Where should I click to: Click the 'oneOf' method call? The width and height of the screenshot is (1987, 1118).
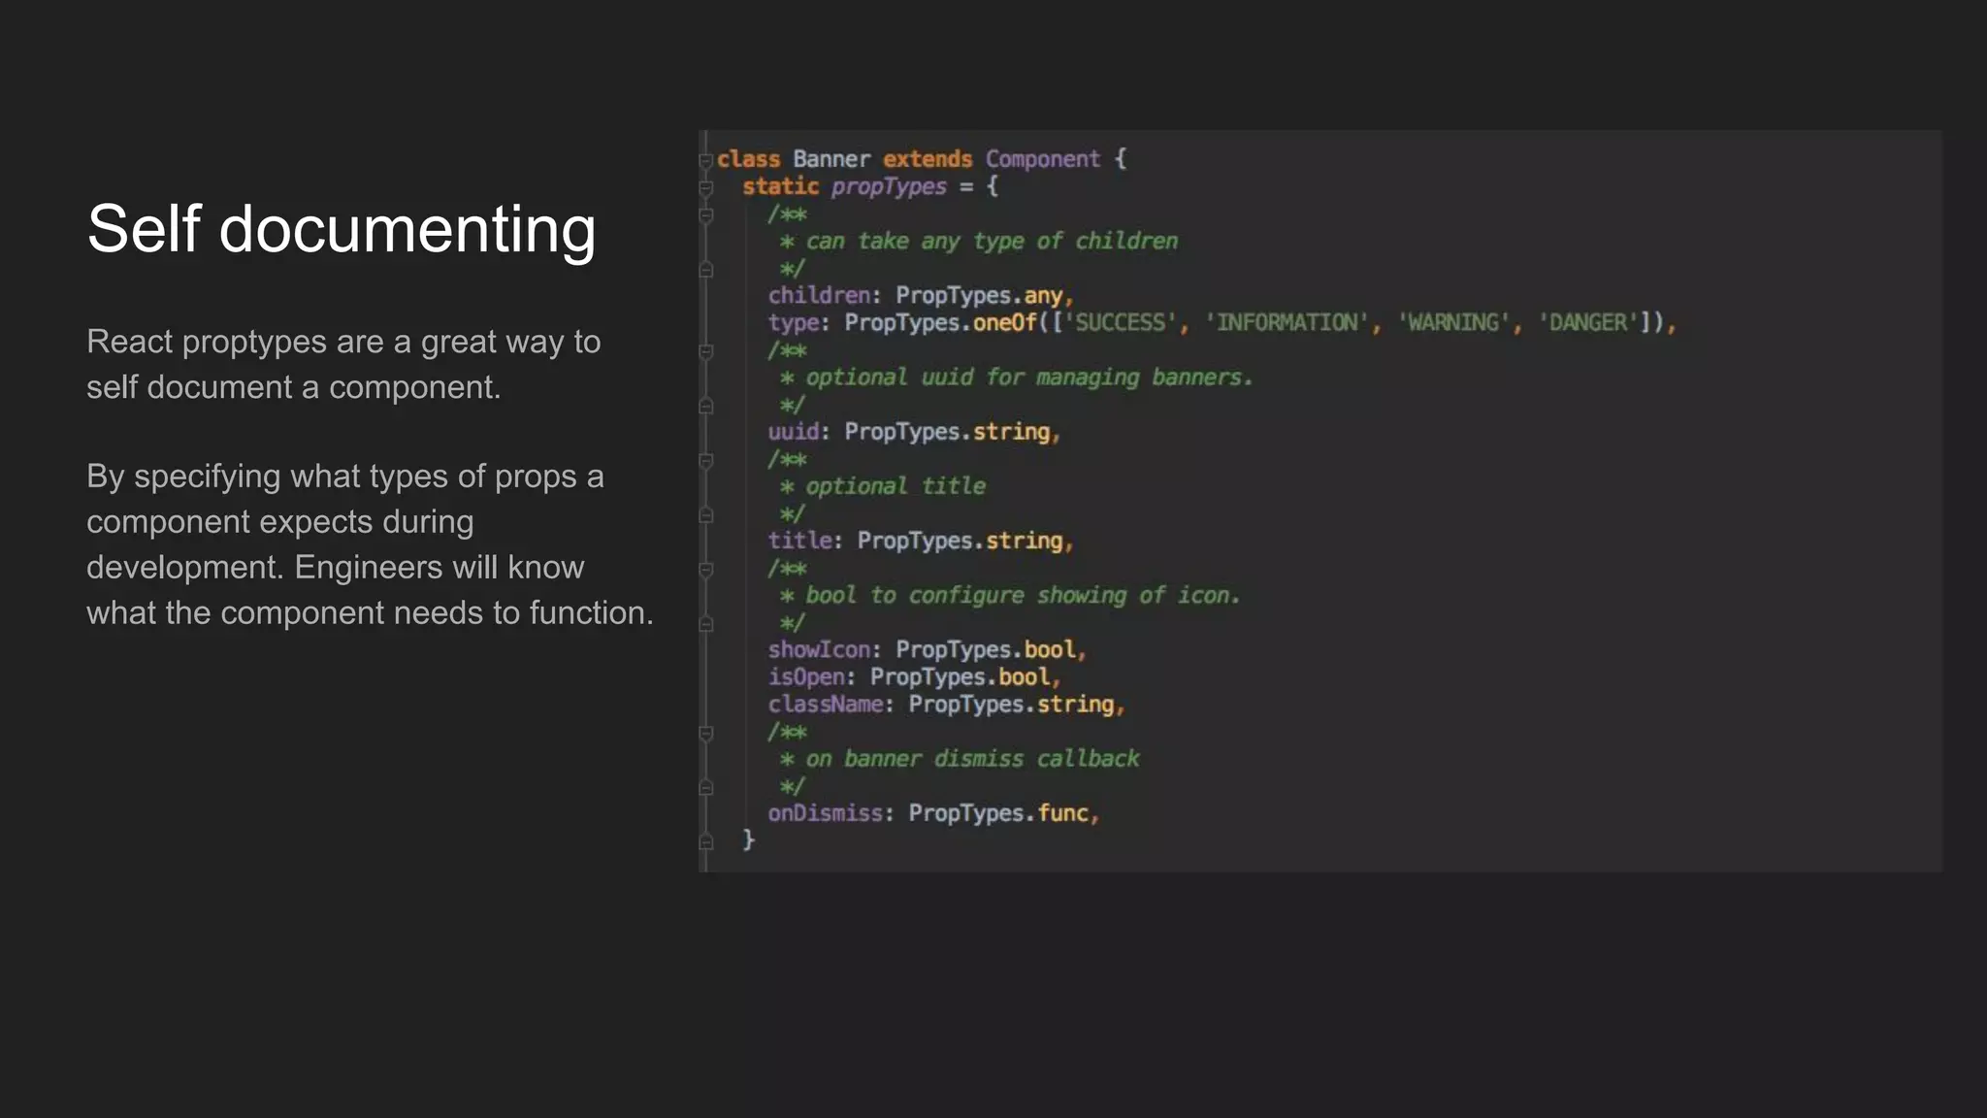click(x=1005, y=322)
